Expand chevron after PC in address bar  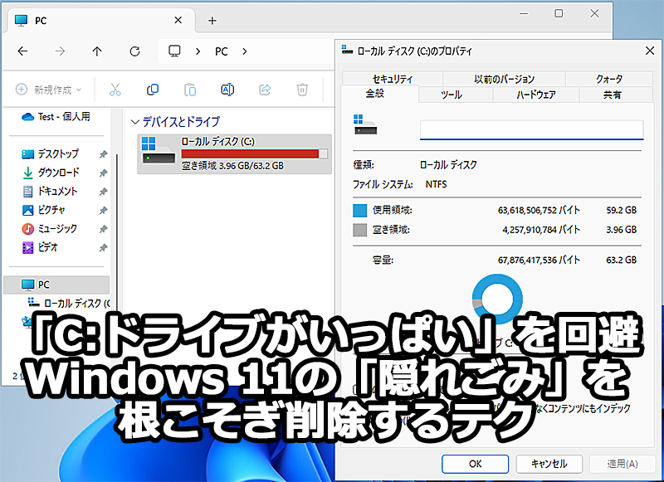click(x=244, y=51)
